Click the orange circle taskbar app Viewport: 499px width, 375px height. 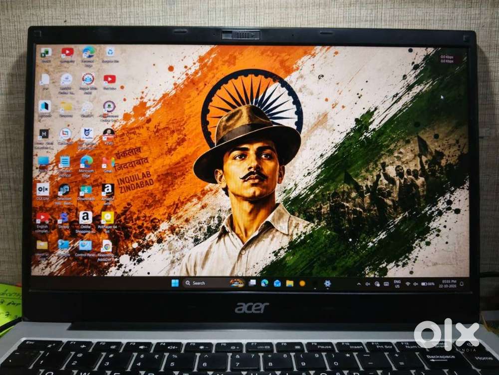[x=302, y=283]
